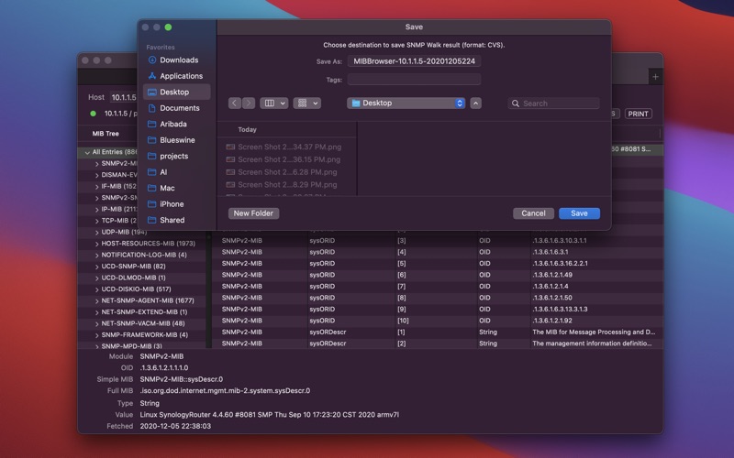734x458 pixels.
Task: Select Applications in sidebar favorites
Action: click(x=176, y=76)
